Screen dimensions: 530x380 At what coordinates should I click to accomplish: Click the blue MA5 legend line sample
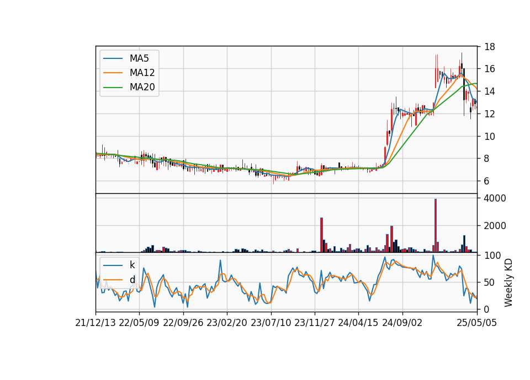(x=113, y=58)
